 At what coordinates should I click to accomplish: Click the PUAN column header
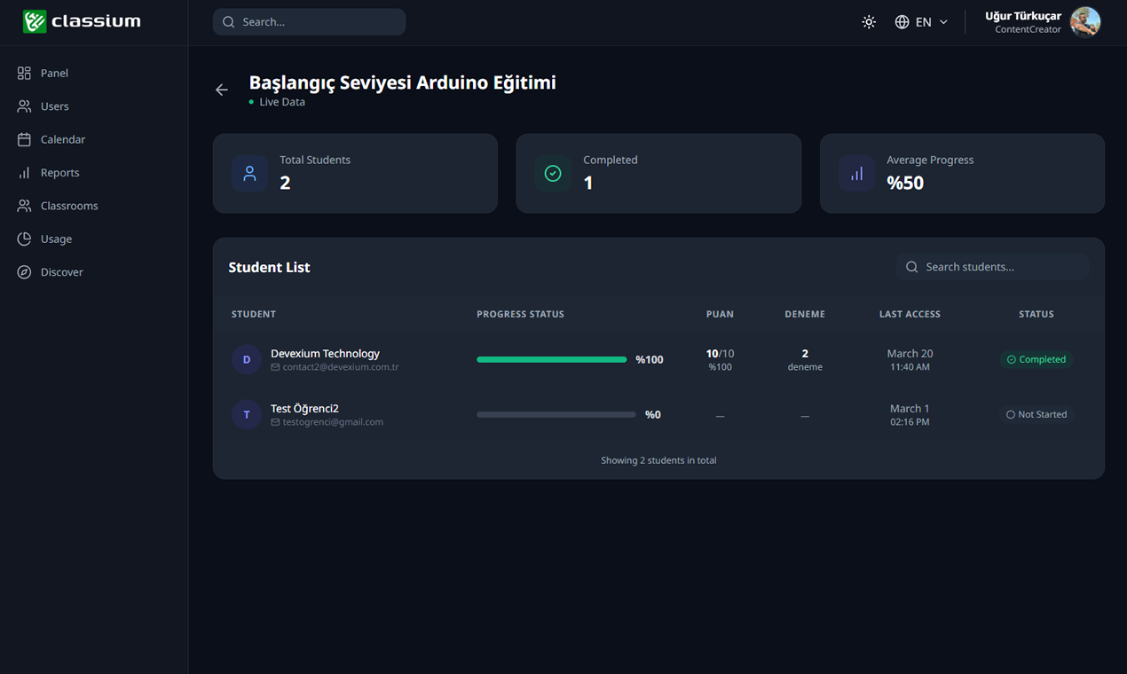(x=720, y=314)
